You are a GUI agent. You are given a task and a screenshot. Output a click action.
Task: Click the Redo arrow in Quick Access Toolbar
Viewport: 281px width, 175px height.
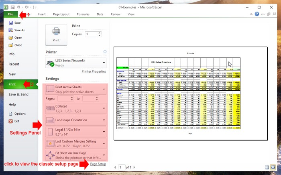click(x=27, y=7)
